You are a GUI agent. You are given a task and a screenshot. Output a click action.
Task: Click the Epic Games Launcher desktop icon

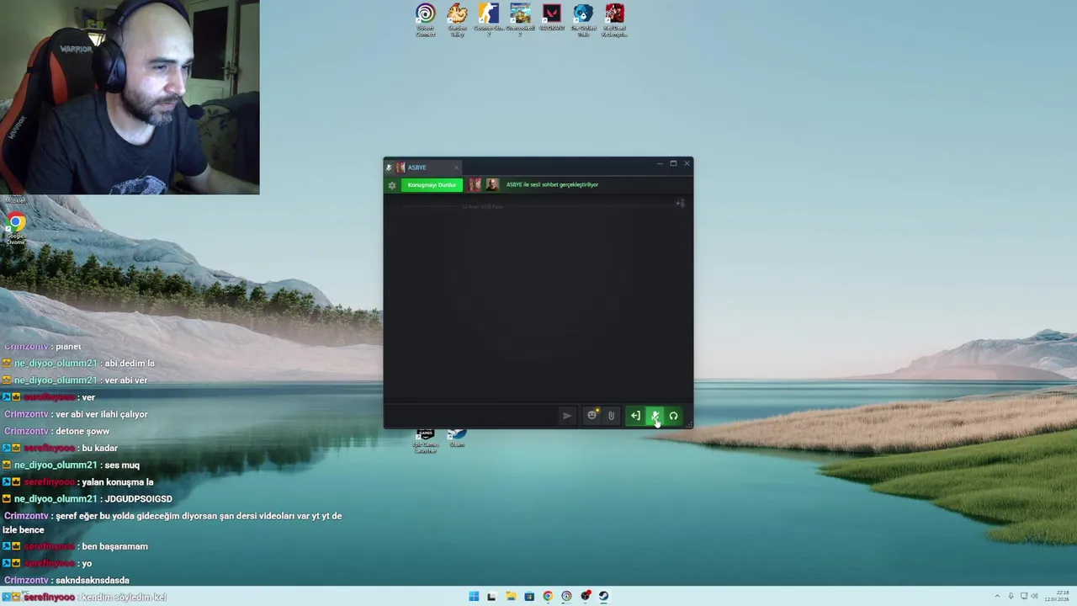426,442
